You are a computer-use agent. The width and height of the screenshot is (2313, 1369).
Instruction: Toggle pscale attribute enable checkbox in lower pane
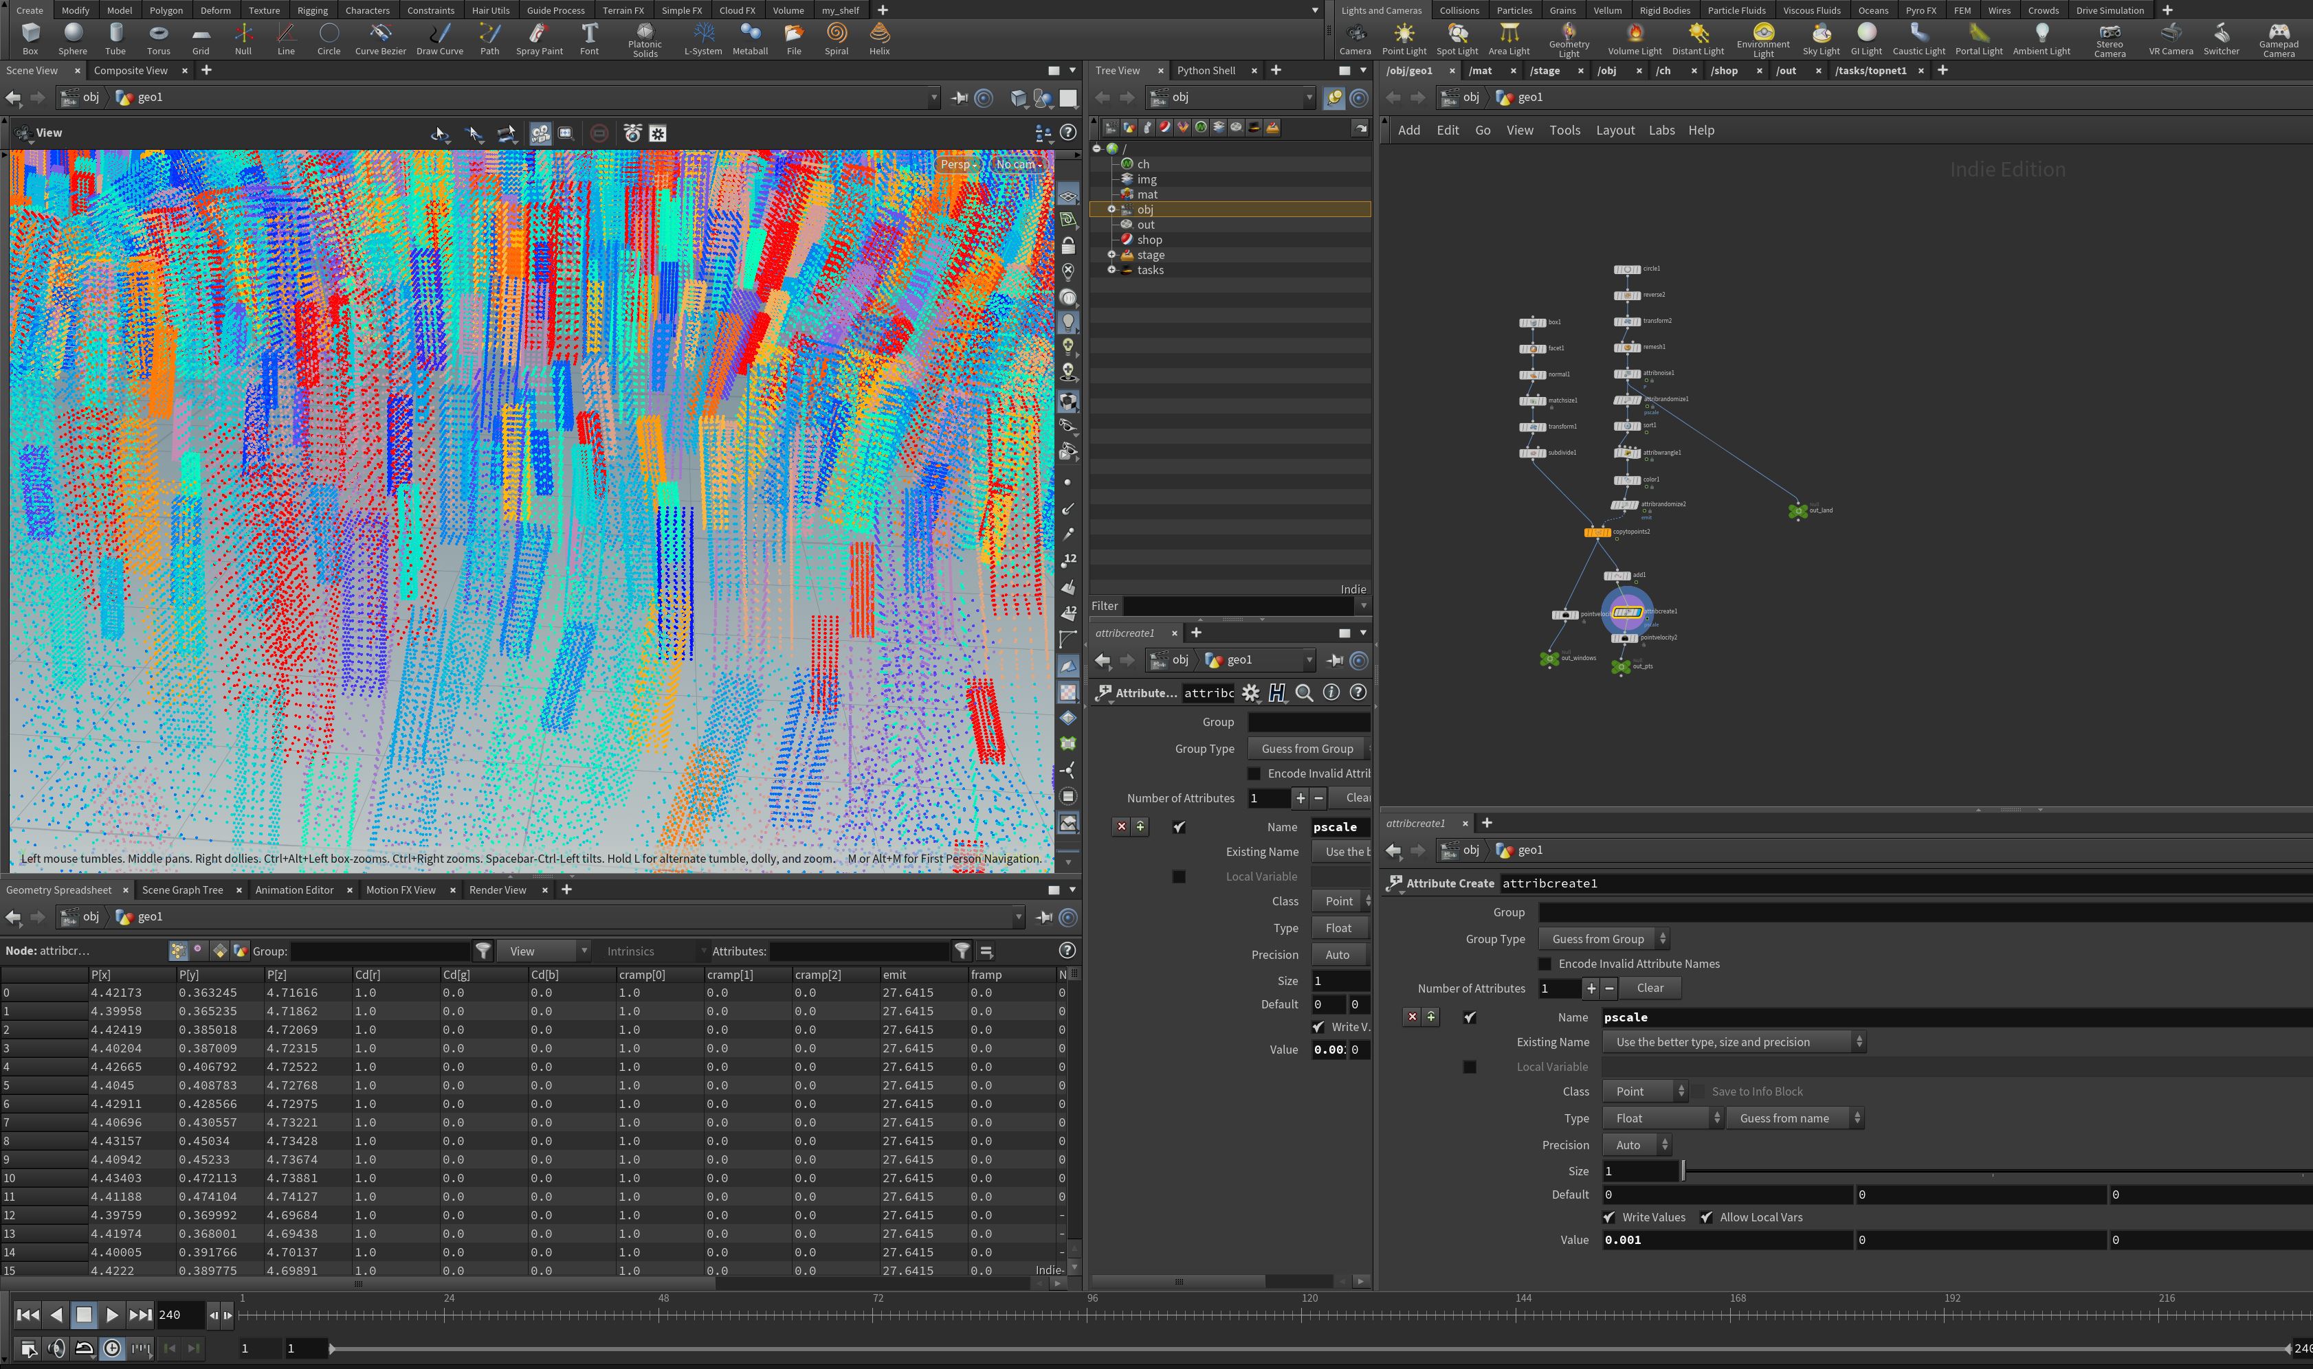coord(1470,1017)
